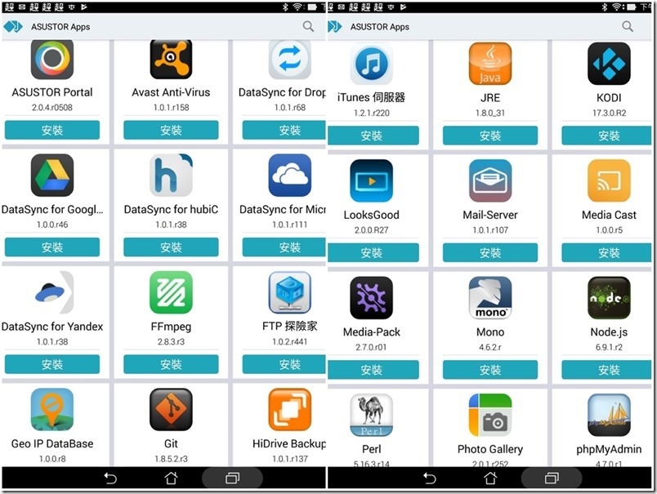657x494 pixels.
Task: Click the Git version 1.8.5.2.r3
Action: (171, 459)
